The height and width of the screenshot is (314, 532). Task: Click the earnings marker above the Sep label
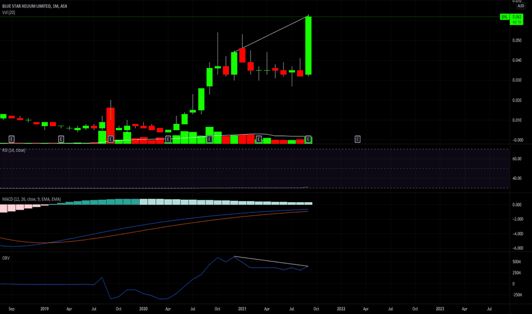point(11,139)
